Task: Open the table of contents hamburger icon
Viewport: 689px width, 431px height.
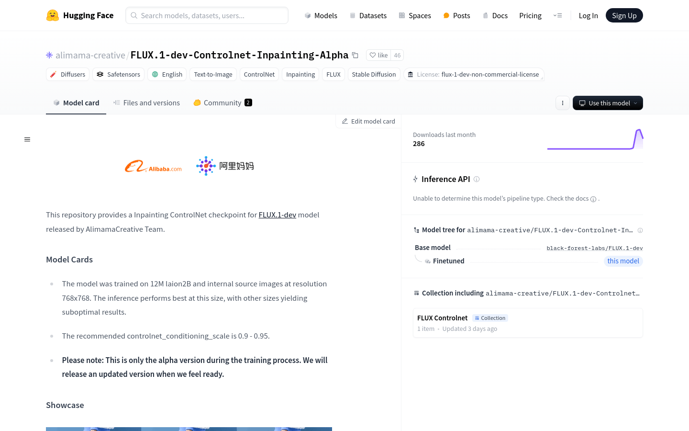Action: [27, 139]
